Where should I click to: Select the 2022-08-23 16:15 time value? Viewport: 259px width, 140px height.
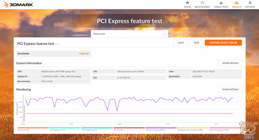tap(203, 72)
